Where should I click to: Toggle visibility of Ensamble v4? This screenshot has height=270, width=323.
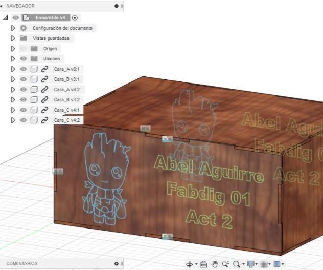coord(16,18)
